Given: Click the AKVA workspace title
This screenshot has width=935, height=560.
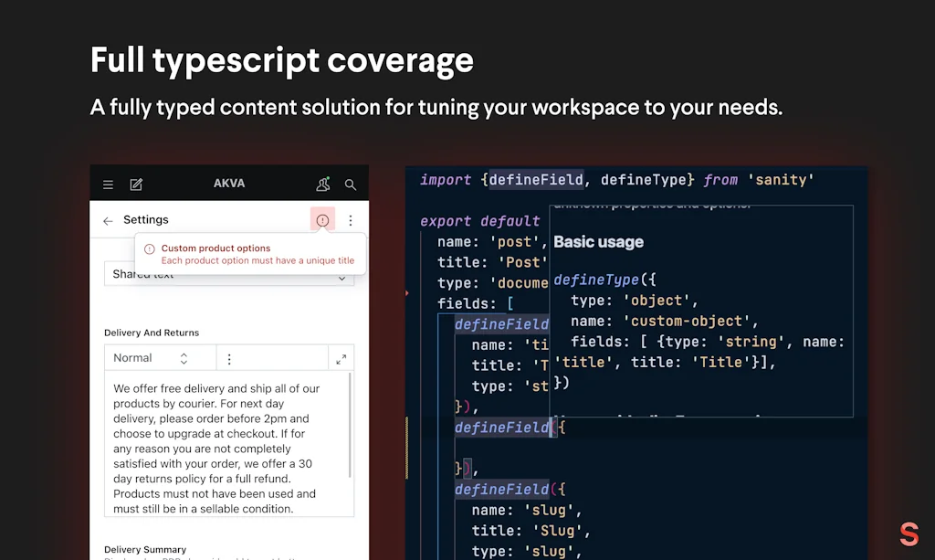Looking at the screenshot, I should 229,184.
